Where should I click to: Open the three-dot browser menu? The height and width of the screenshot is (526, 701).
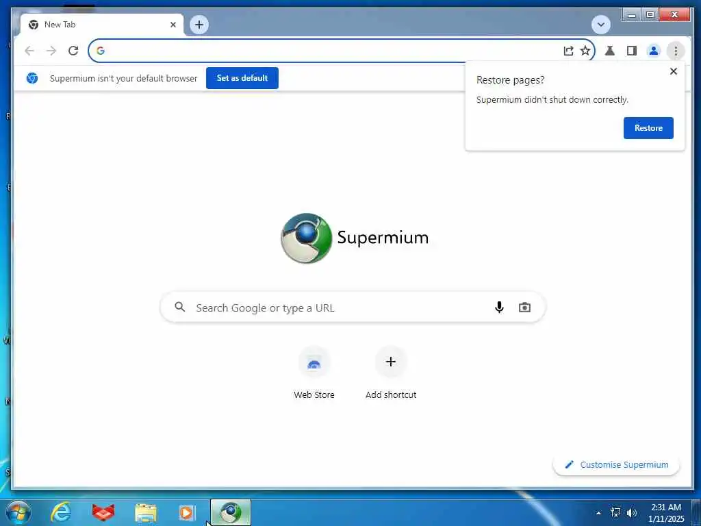(x=676, y=51)
